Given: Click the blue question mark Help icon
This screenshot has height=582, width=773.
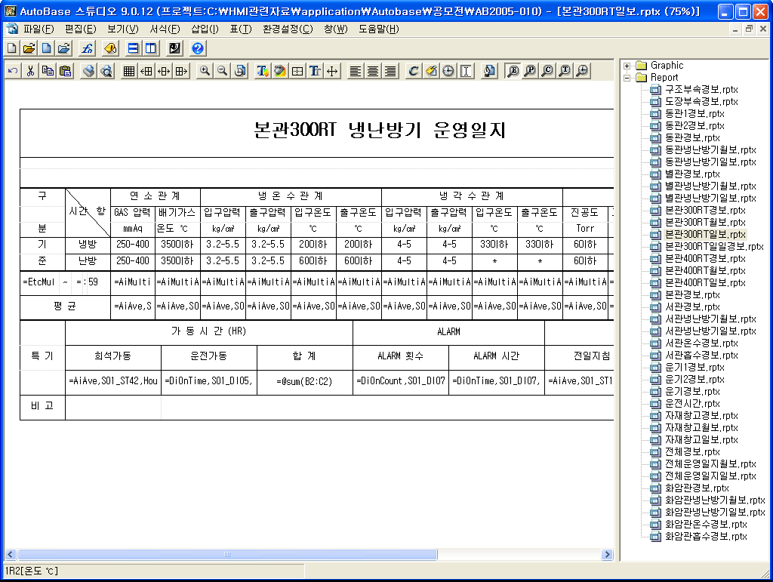Looking at the screenshot, I should [x=198, y=48].
